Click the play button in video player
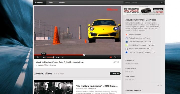 click(38, 57)
